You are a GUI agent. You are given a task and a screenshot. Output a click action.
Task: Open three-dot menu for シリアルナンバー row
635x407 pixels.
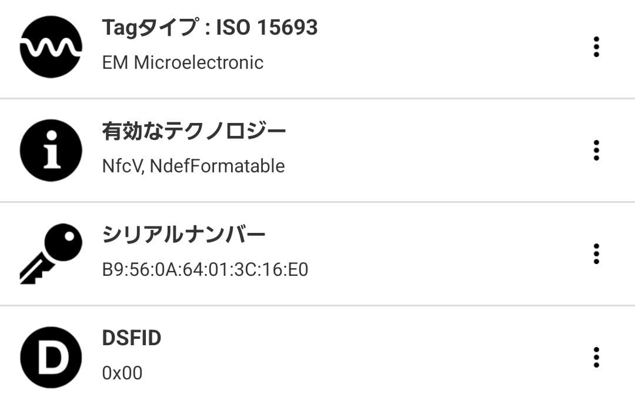[x=596, y=253]
